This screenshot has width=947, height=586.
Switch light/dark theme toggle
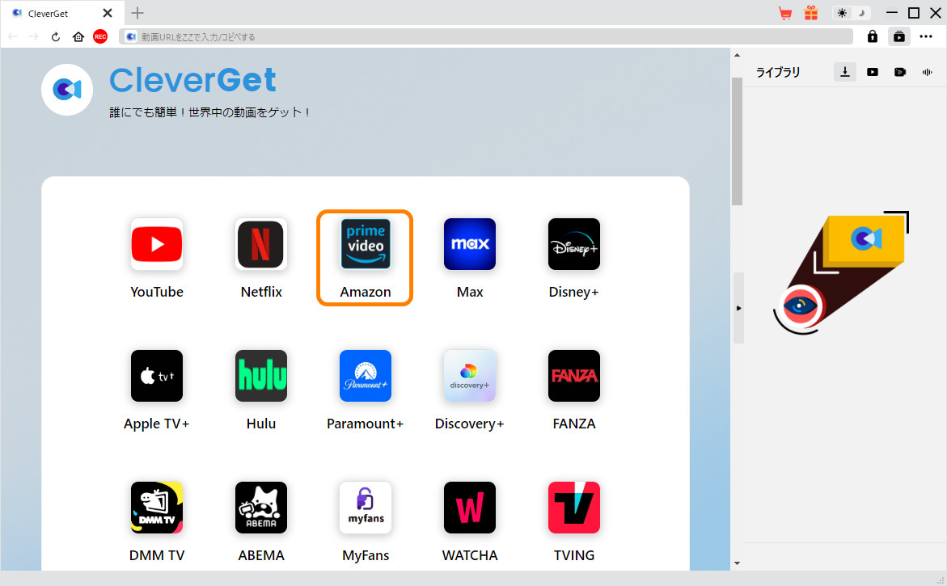tap(852, 13)
